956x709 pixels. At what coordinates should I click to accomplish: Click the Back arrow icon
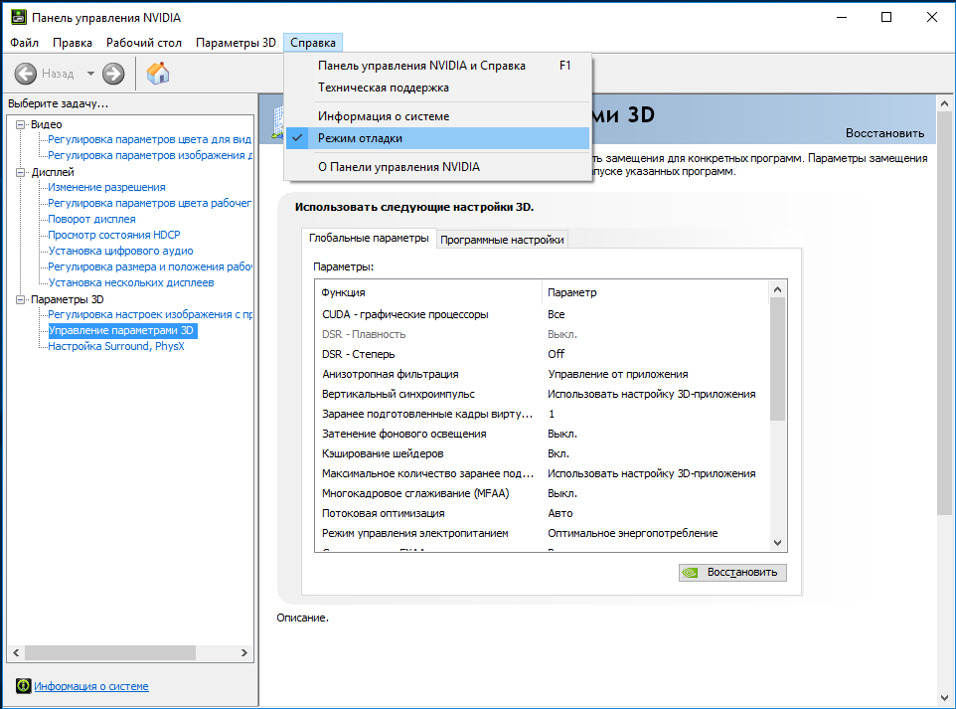pyautogui.click(x=26, y=74)
